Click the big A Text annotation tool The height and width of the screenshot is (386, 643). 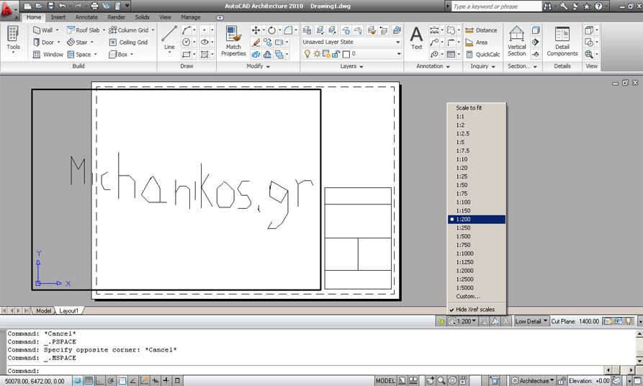pyautogui.click(x=416, y=37)
